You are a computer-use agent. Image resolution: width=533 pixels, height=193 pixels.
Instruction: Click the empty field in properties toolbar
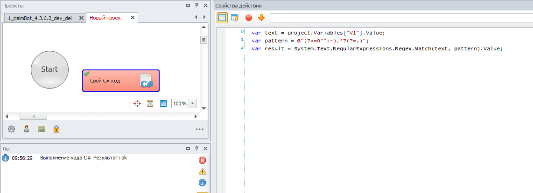400,18
